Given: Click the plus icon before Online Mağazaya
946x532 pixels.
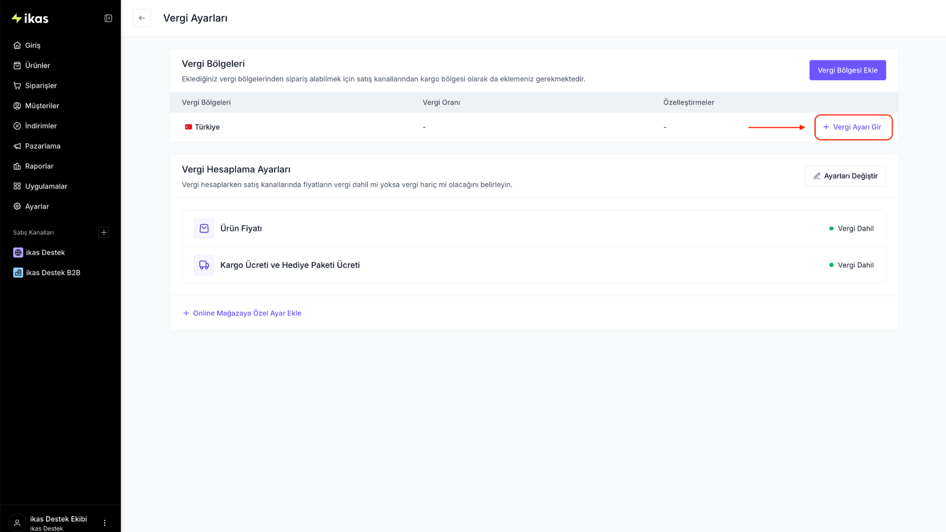Looking at the screenshot, I should pyautogui.click(x=186, y=313).
